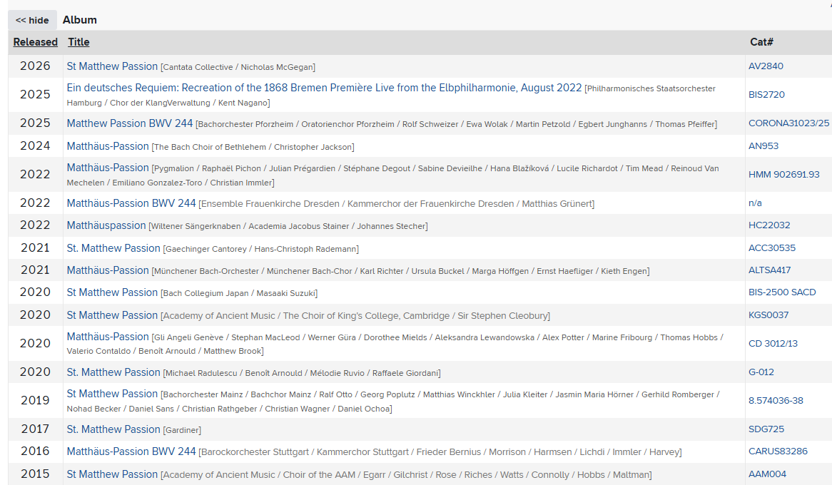Open Matthäuspassion by Wiltener Sängerknaben

106,225
